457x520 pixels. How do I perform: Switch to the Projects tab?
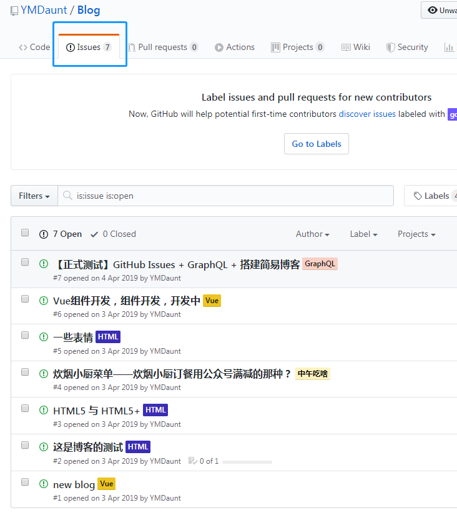(x=297, y=47)
